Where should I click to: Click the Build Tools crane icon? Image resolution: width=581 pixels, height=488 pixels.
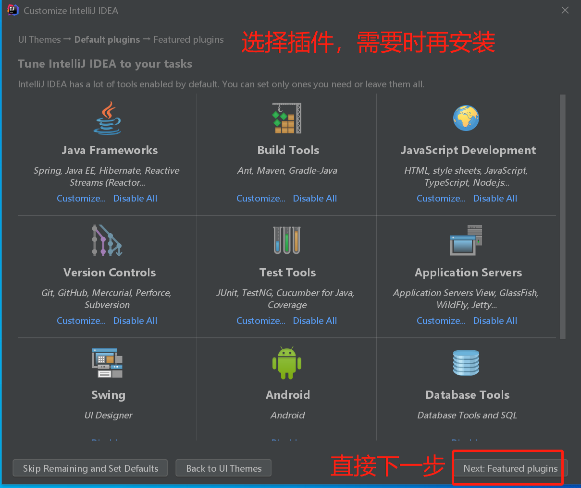287,118
